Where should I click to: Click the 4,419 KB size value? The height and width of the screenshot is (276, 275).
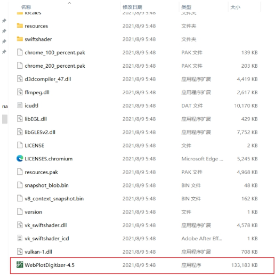(x=247, y=79)
